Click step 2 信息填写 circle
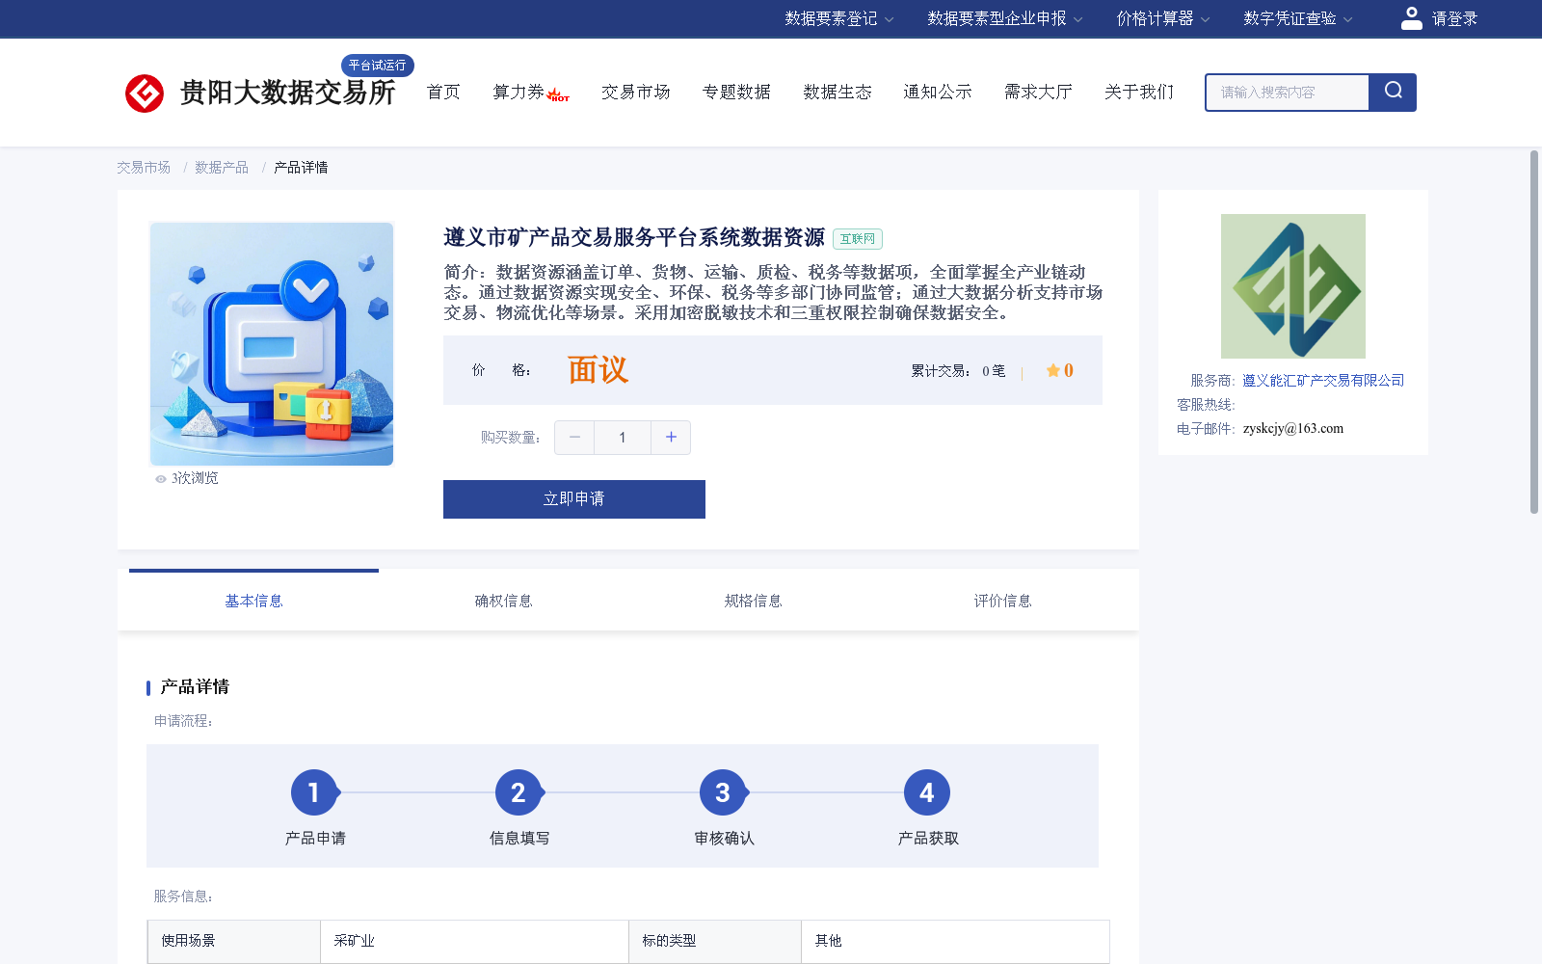1542x964 pixels. pyautogui.click(x=518, y=792)
